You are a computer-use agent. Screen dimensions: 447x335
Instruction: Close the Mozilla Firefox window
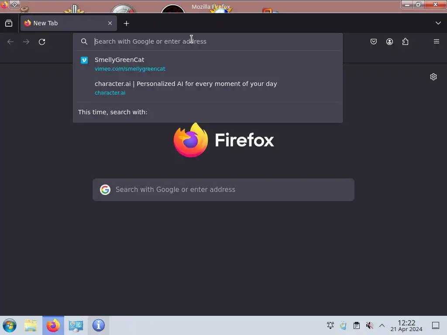point(435,4)
